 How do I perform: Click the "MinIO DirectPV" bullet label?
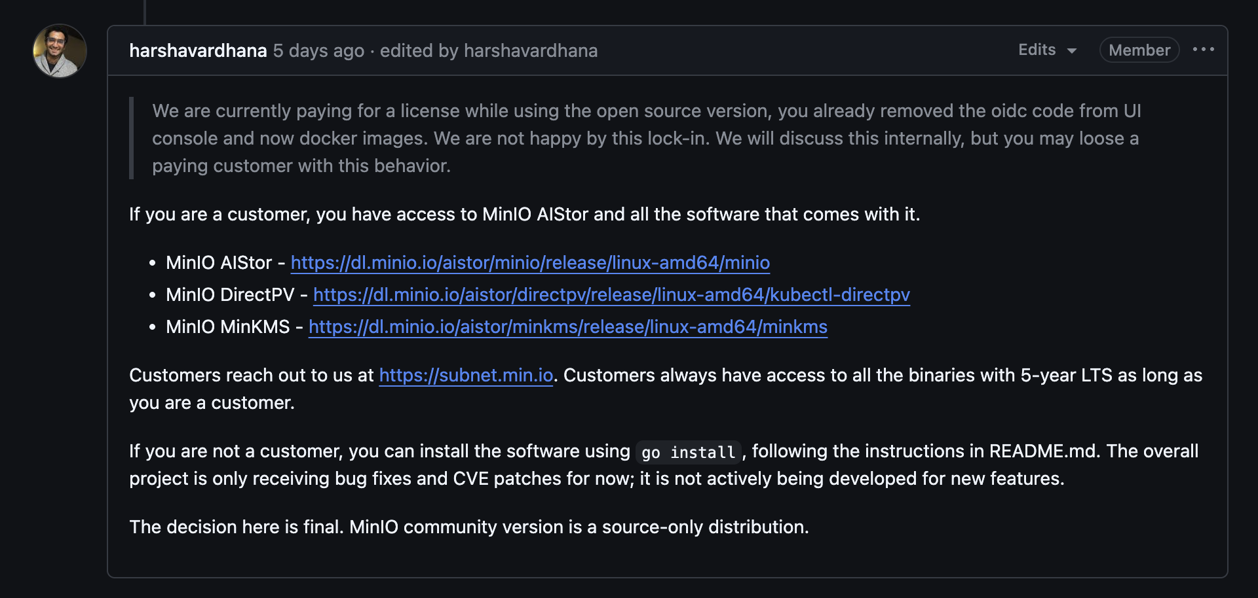click(x=230, y=294)
